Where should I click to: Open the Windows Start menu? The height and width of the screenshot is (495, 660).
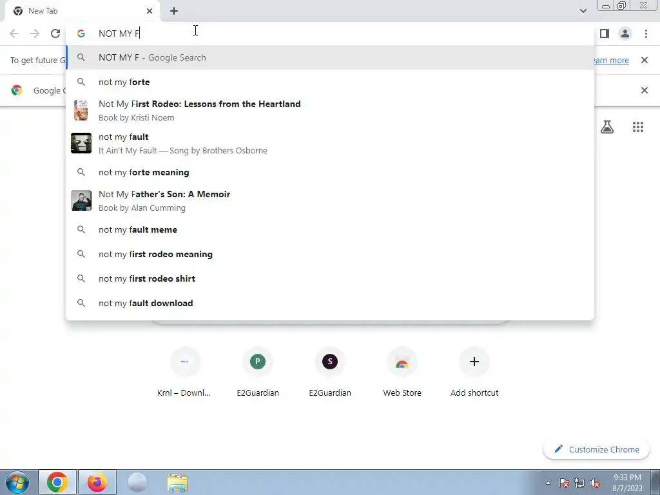pos(17,482)
